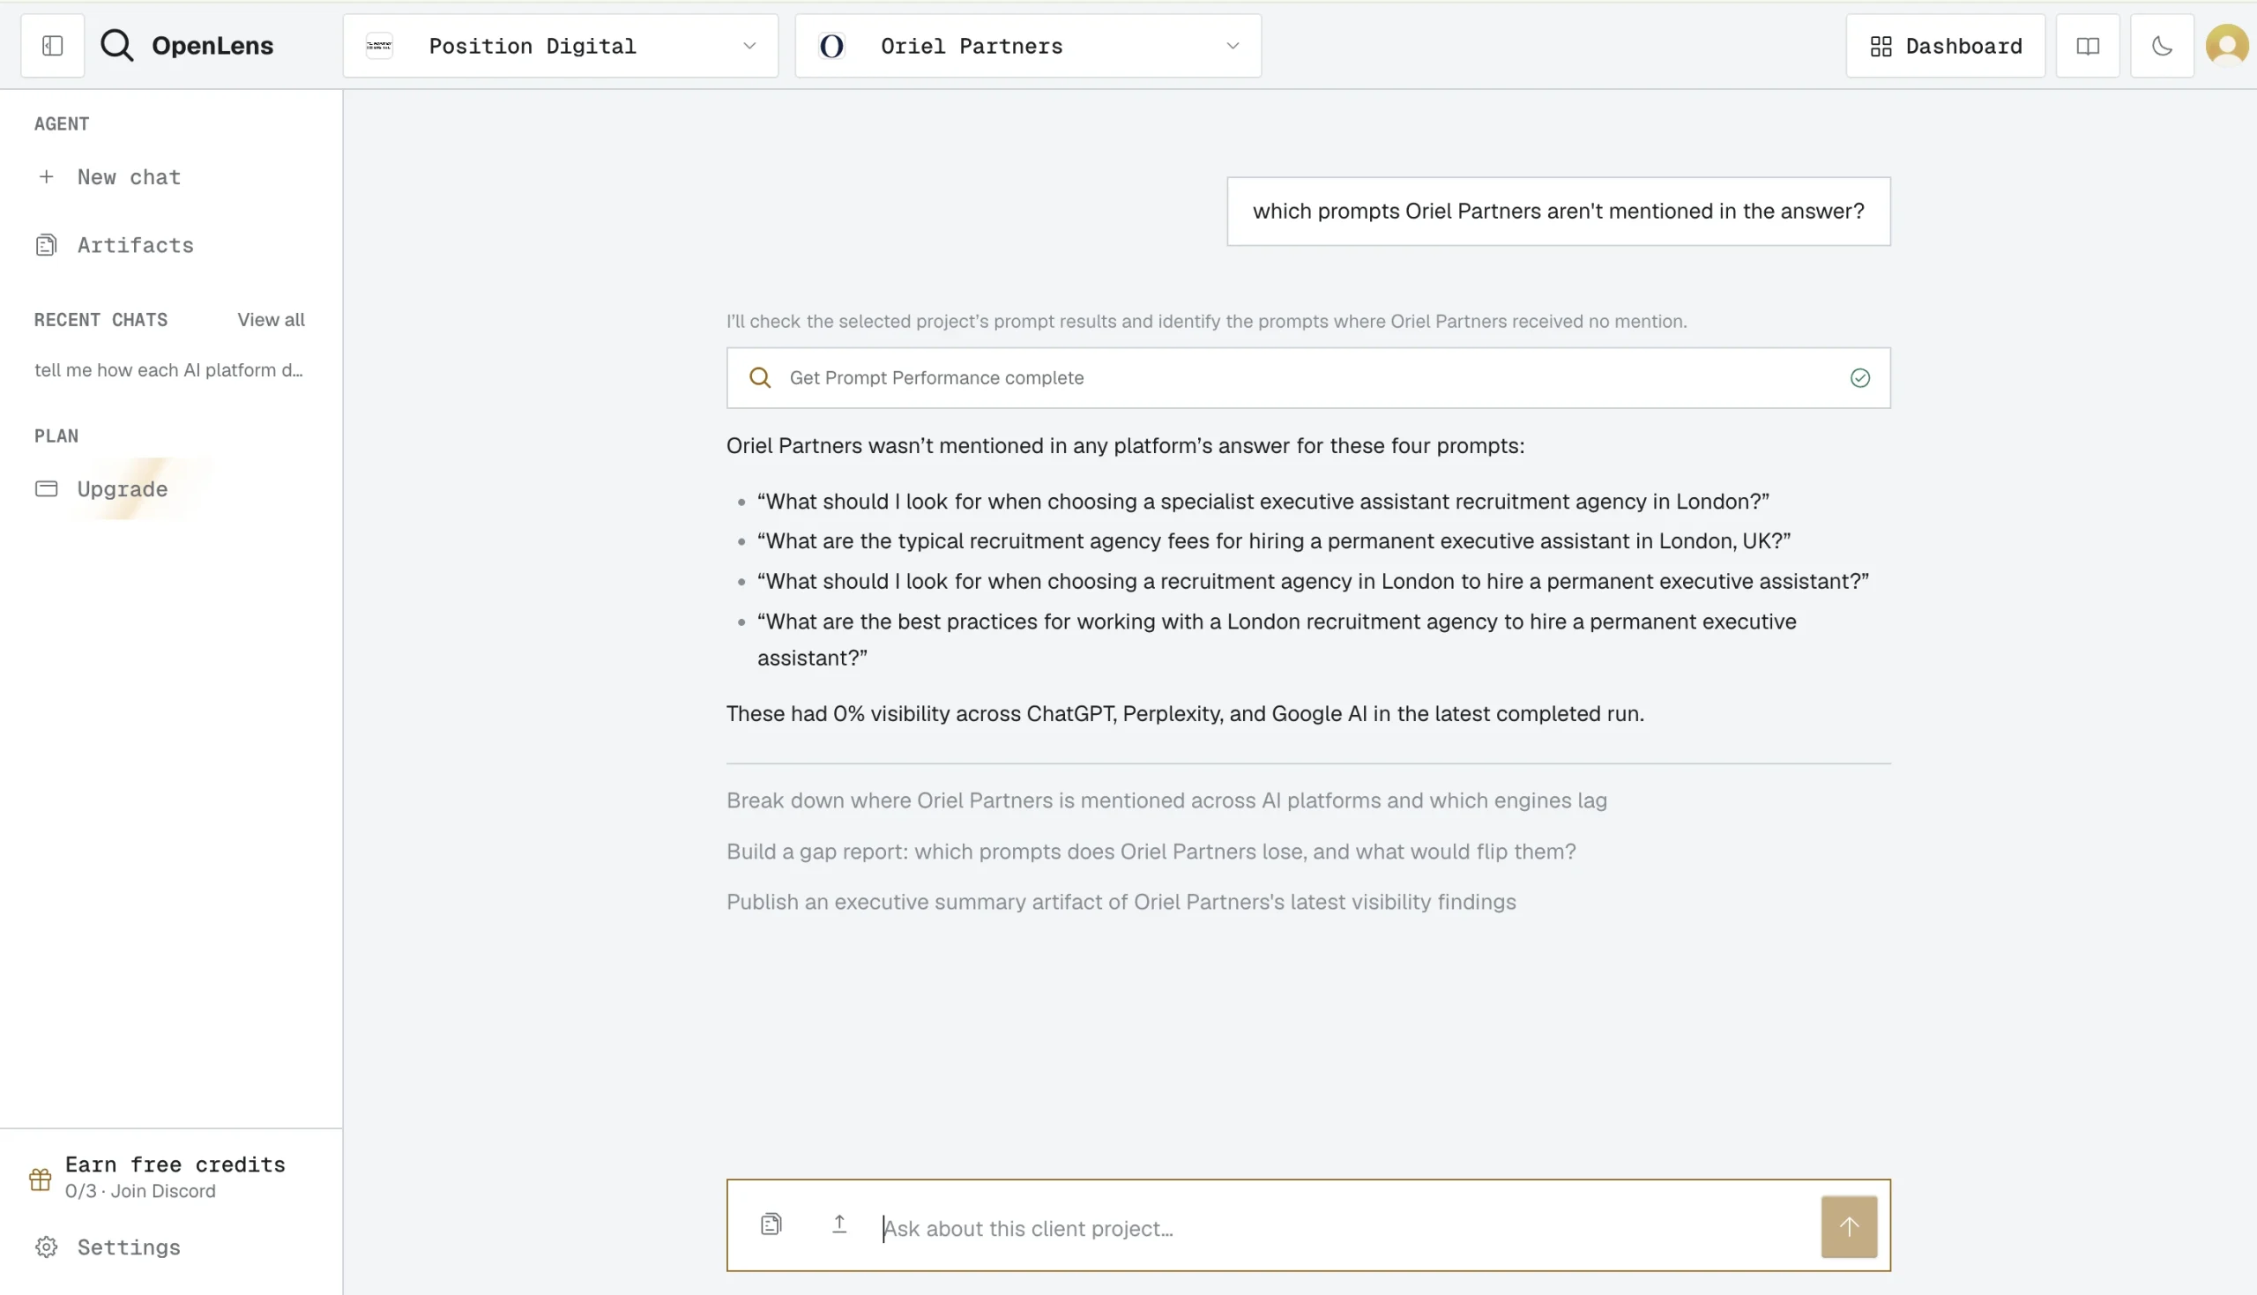This screenshot has height=1295, width=2257.
Task: Click the artifacts icon in the chat input
Action: (771, 1224)
